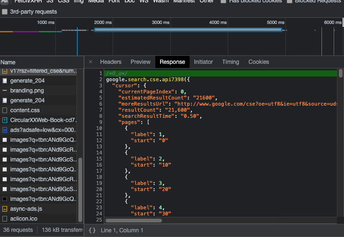
Task: Click the "pages" key on line 9
Action: click(x=129, y=122)
